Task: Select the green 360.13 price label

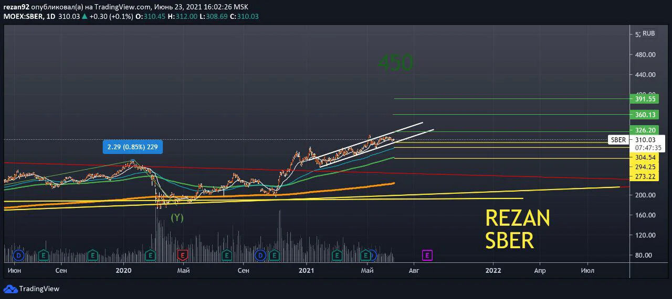Action: coord(645,115)
